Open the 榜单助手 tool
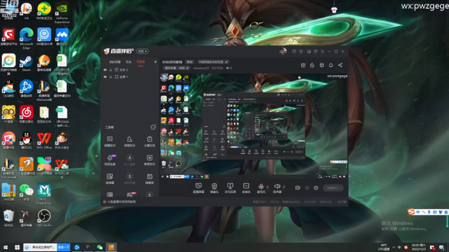This screenshot has width=449, height=252. click(149, 160)
